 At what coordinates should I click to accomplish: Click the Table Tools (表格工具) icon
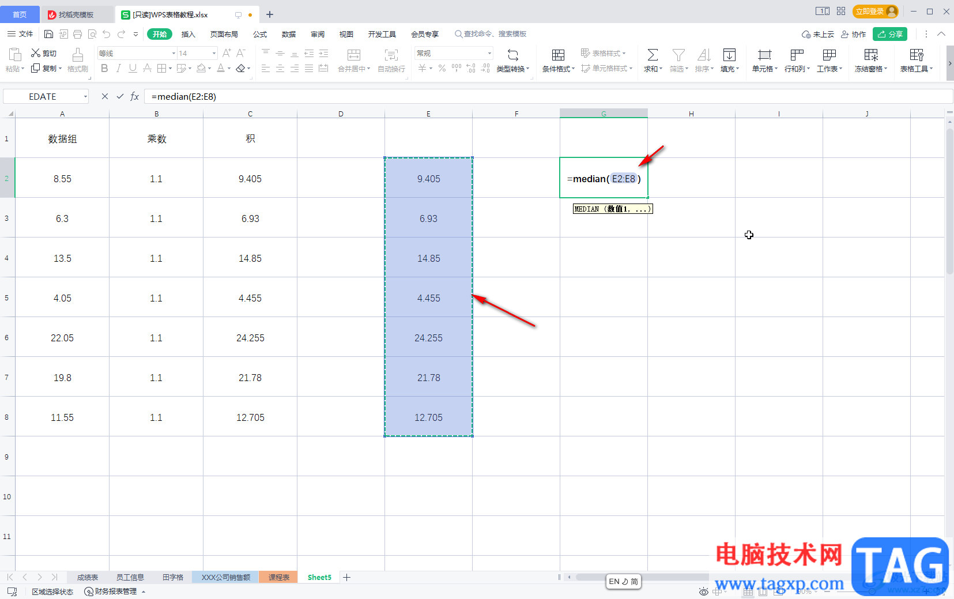[917, 55]
